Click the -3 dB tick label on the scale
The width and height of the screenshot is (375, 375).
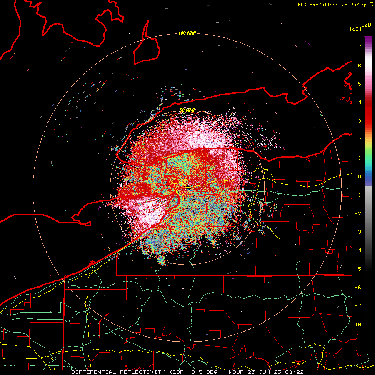point(358,232)
